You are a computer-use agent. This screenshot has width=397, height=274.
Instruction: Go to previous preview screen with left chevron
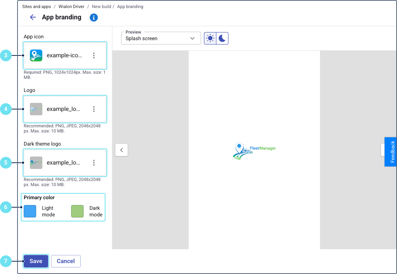[122, 150]
